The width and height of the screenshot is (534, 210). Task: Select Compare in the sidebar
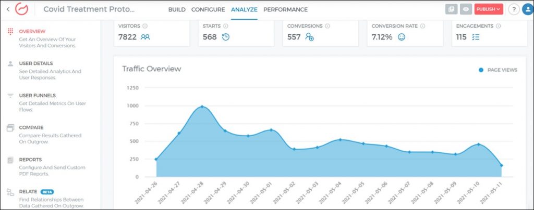point(31,127)
